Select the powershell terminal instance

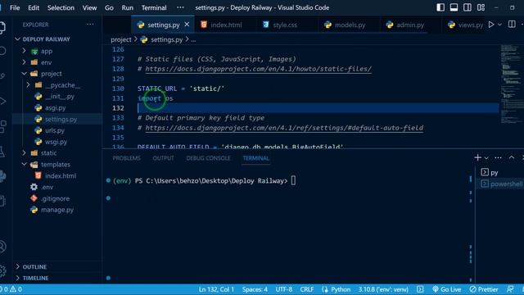point(501,184)
